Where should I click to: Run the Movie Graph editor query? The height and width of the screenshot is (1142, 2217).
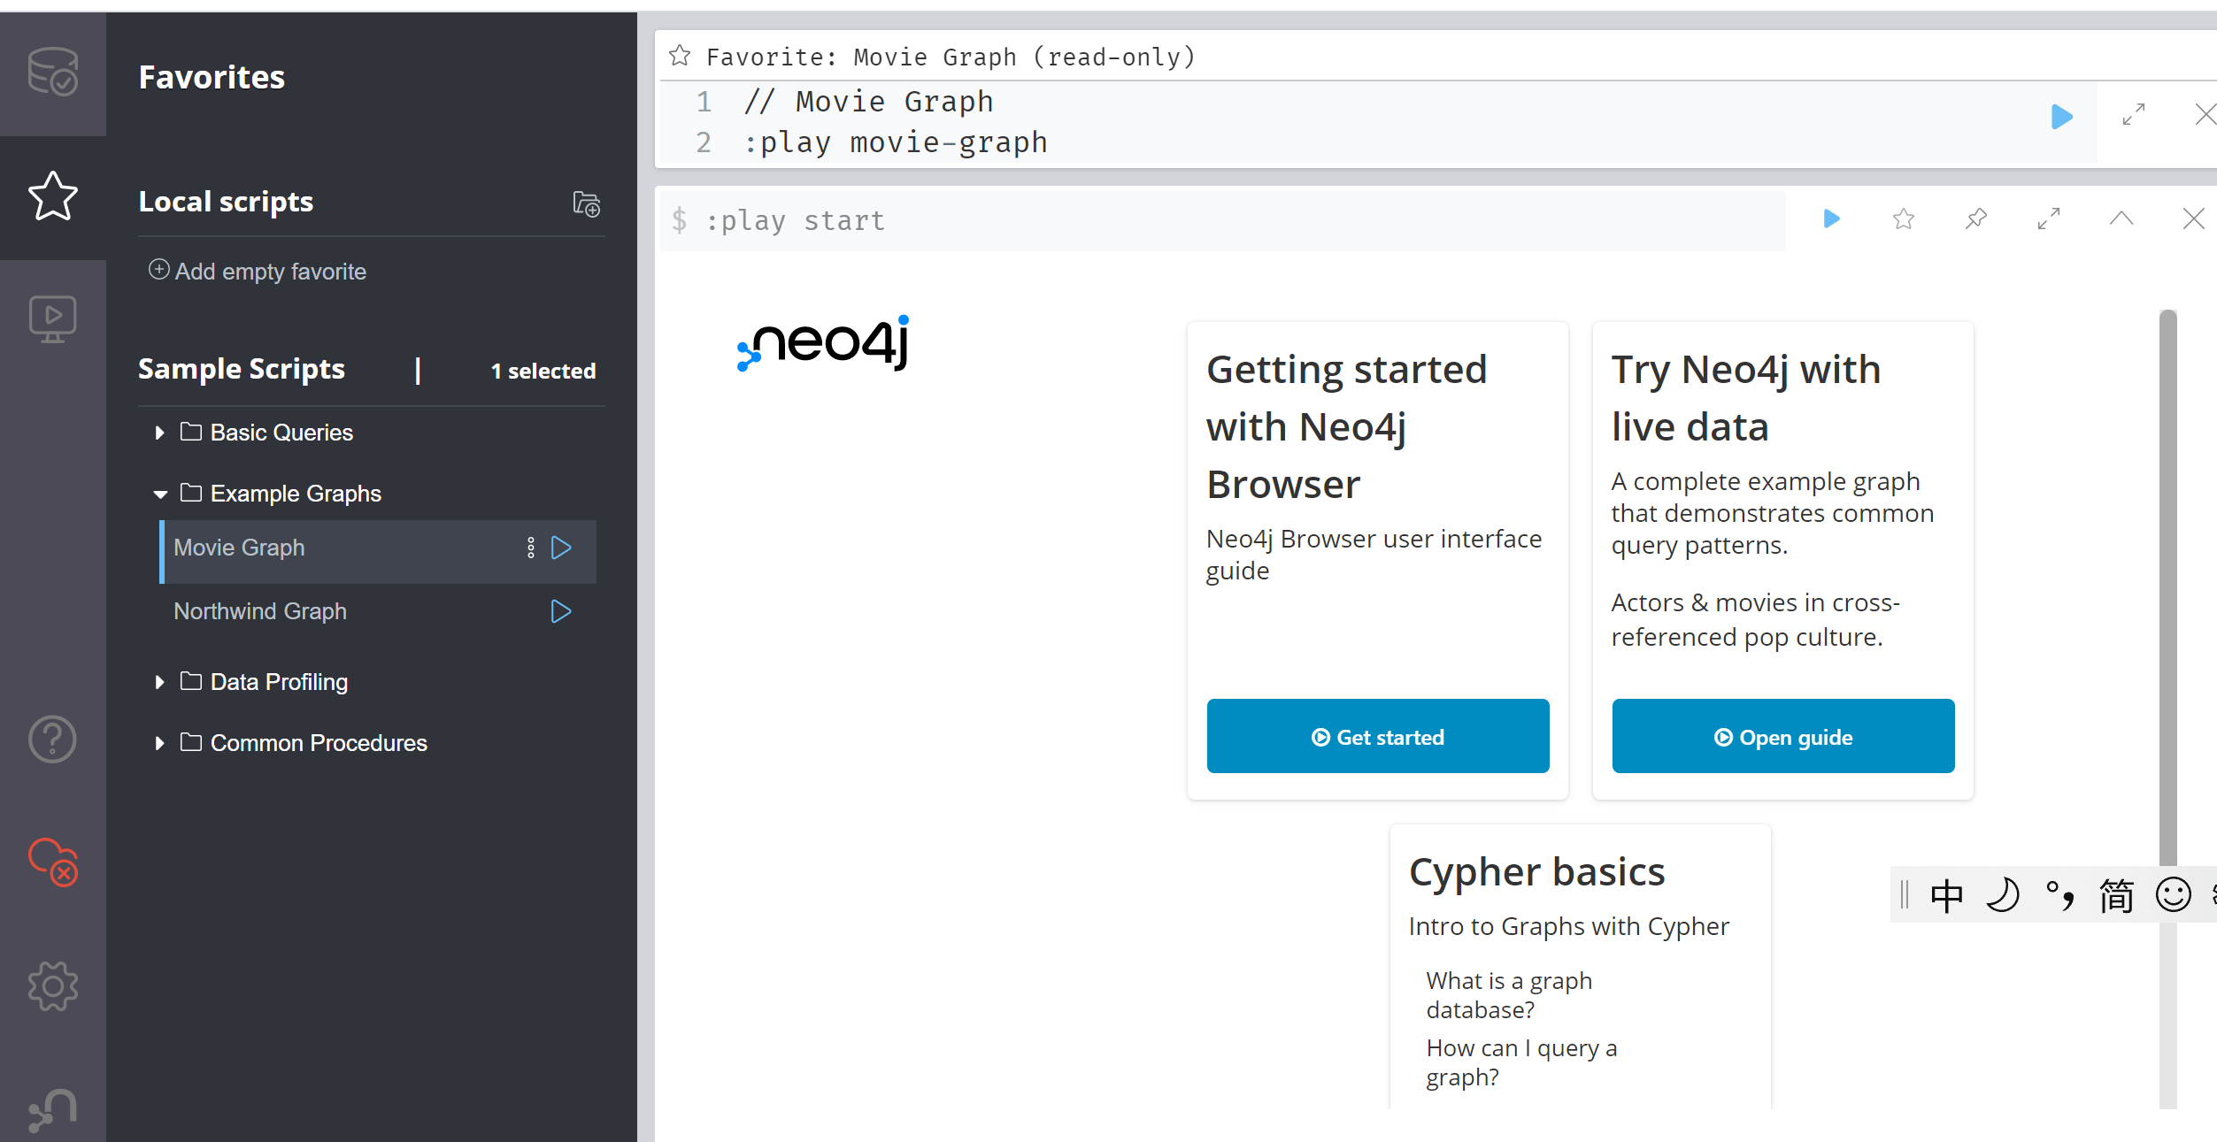click(2061, 116)
